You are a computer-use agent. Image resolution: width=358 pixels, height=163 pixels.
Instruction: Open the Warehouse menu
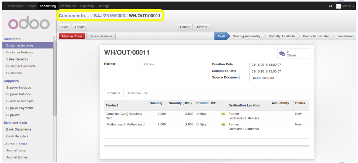68,6
